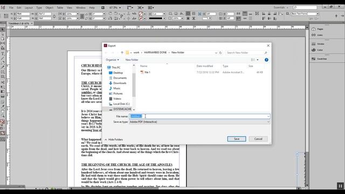
Task: Click Rotate 90° clockwise icon in Control panel
Action: (x=110, y=13)
